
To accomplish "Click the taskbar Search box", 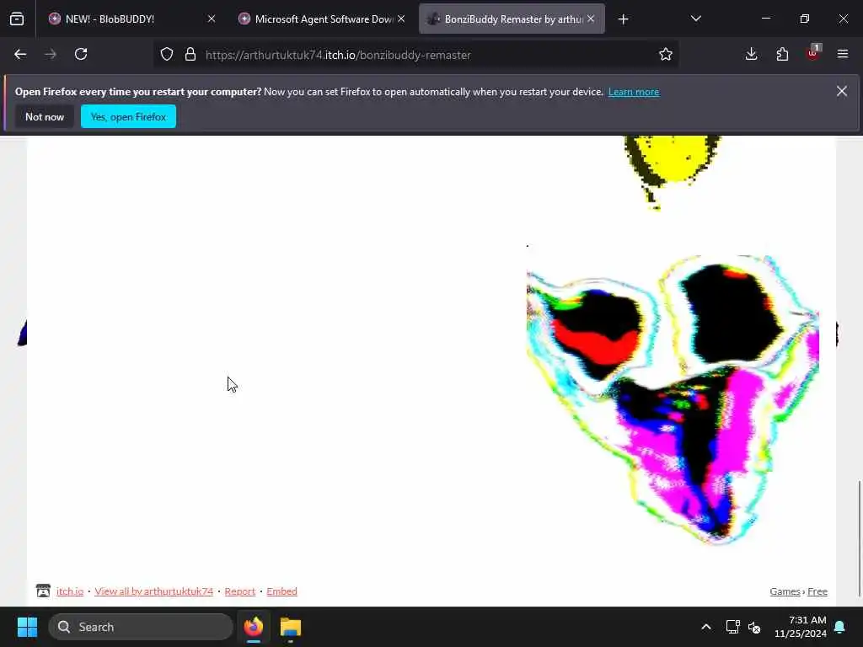I will (141, 627).
